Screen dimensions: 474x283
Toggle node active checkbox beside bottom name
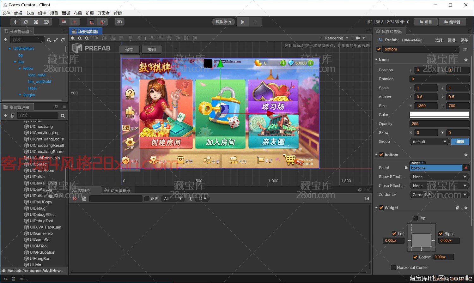pyautogui.click(x=379, y=49)
